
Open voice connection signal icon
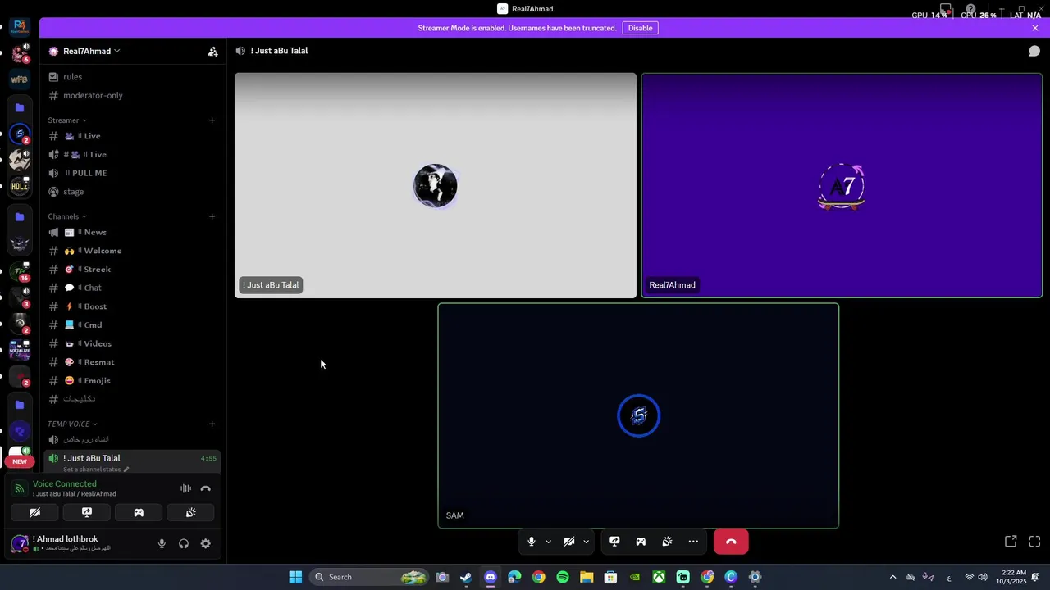[20, 488]
